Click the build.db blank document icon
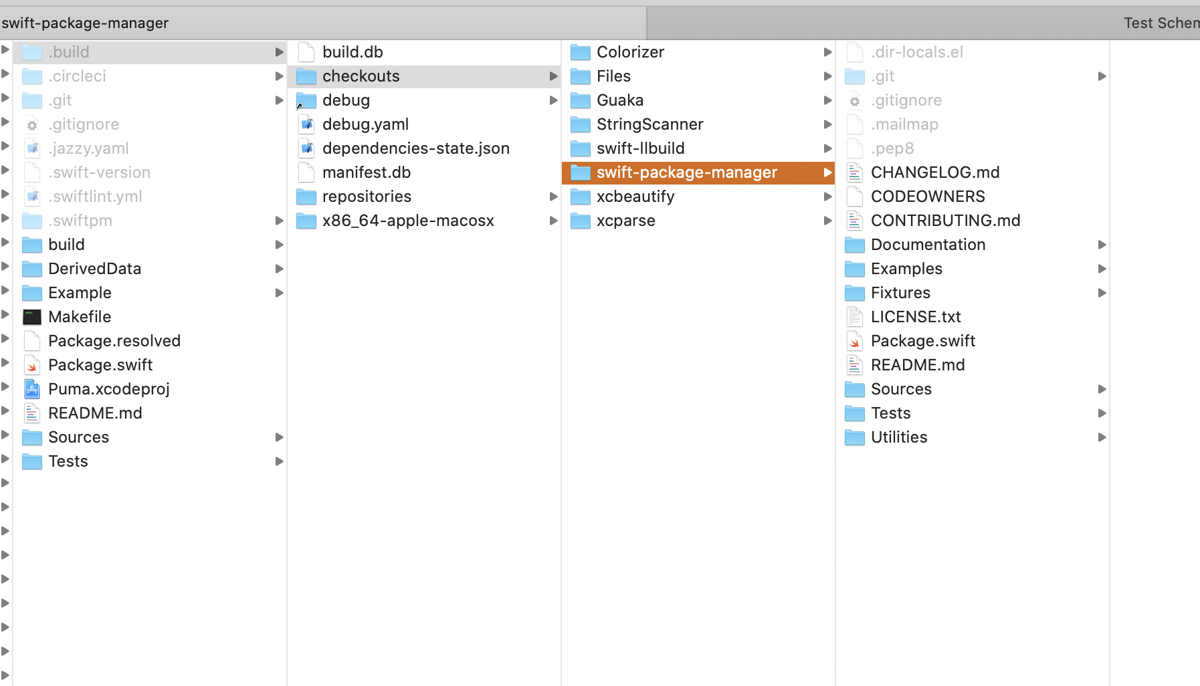This screenshot has height=686, width=1200. (306, 52)
